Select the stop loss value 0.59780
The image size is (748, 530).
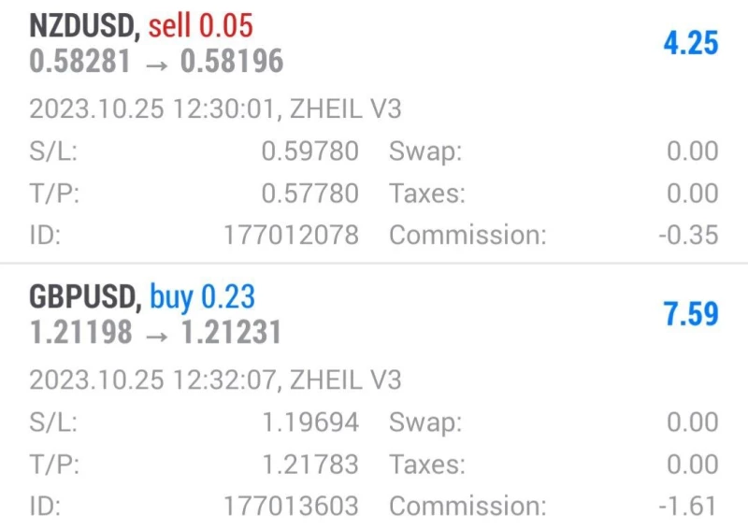tap(309, 151)
